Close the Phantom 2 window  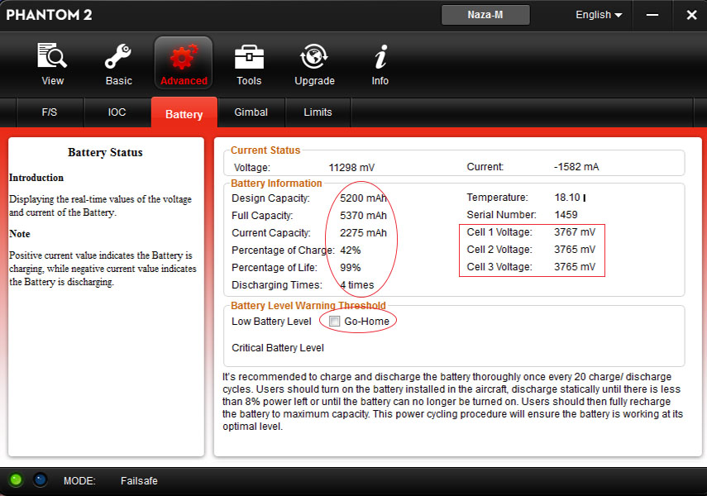[691, 15]
